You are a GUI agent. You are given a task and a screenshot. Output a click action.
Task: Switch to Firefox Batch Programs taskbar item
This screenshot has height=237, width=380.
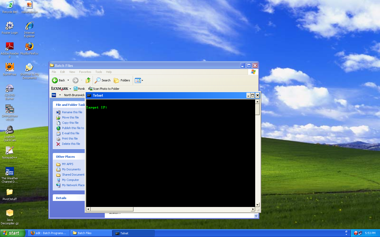coord(49,233)
